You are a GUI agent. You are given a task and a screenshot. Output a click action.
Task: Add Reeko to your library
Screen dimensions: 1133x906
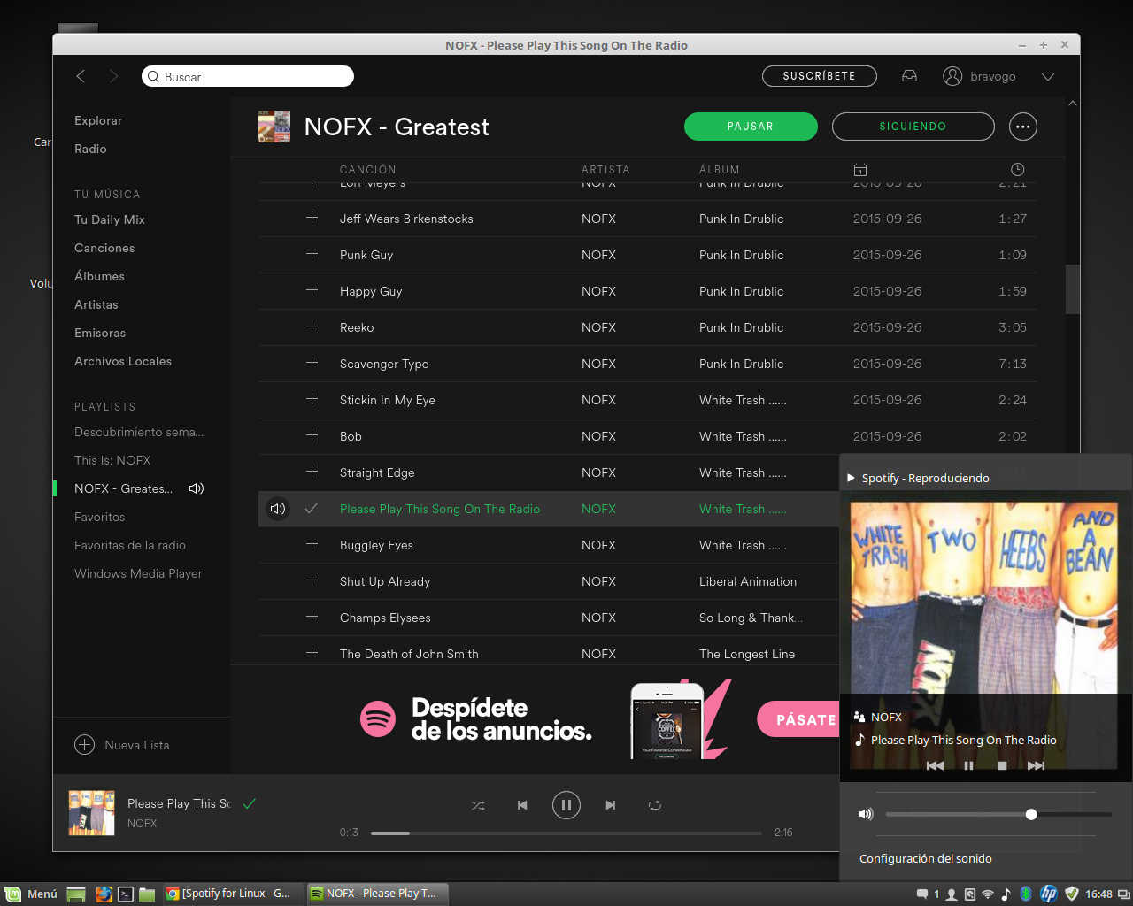(x=312, y=326)
